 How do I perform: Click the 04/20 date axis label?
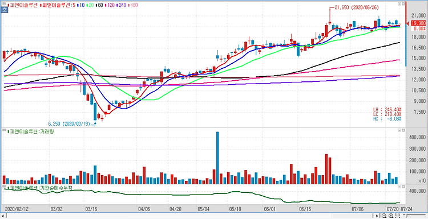click(176, 209)
